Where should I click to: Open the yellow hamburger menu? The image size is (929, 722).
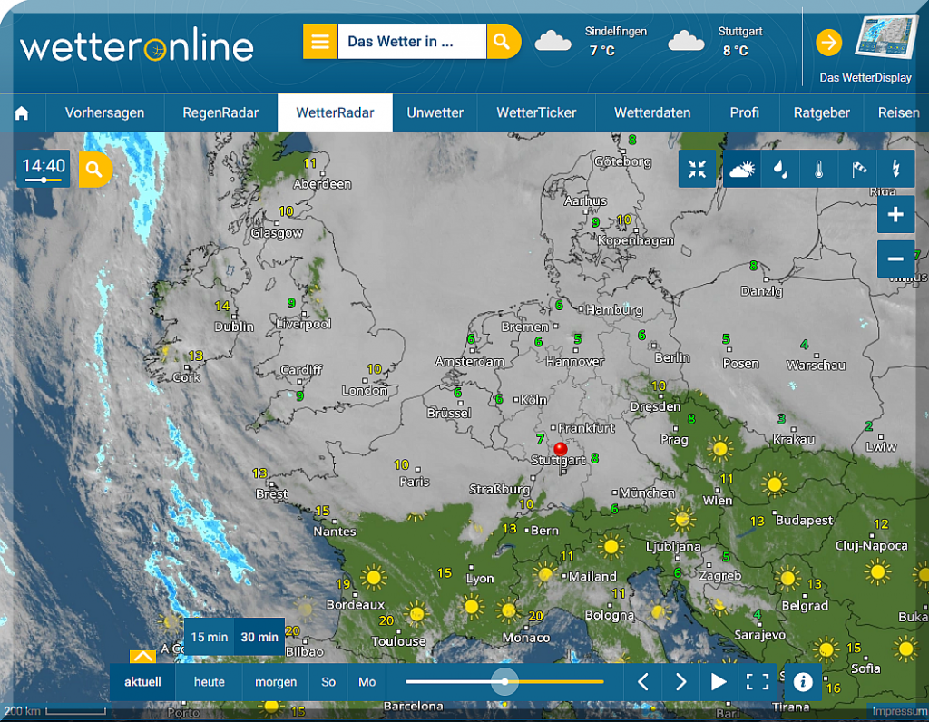point(319,42)
